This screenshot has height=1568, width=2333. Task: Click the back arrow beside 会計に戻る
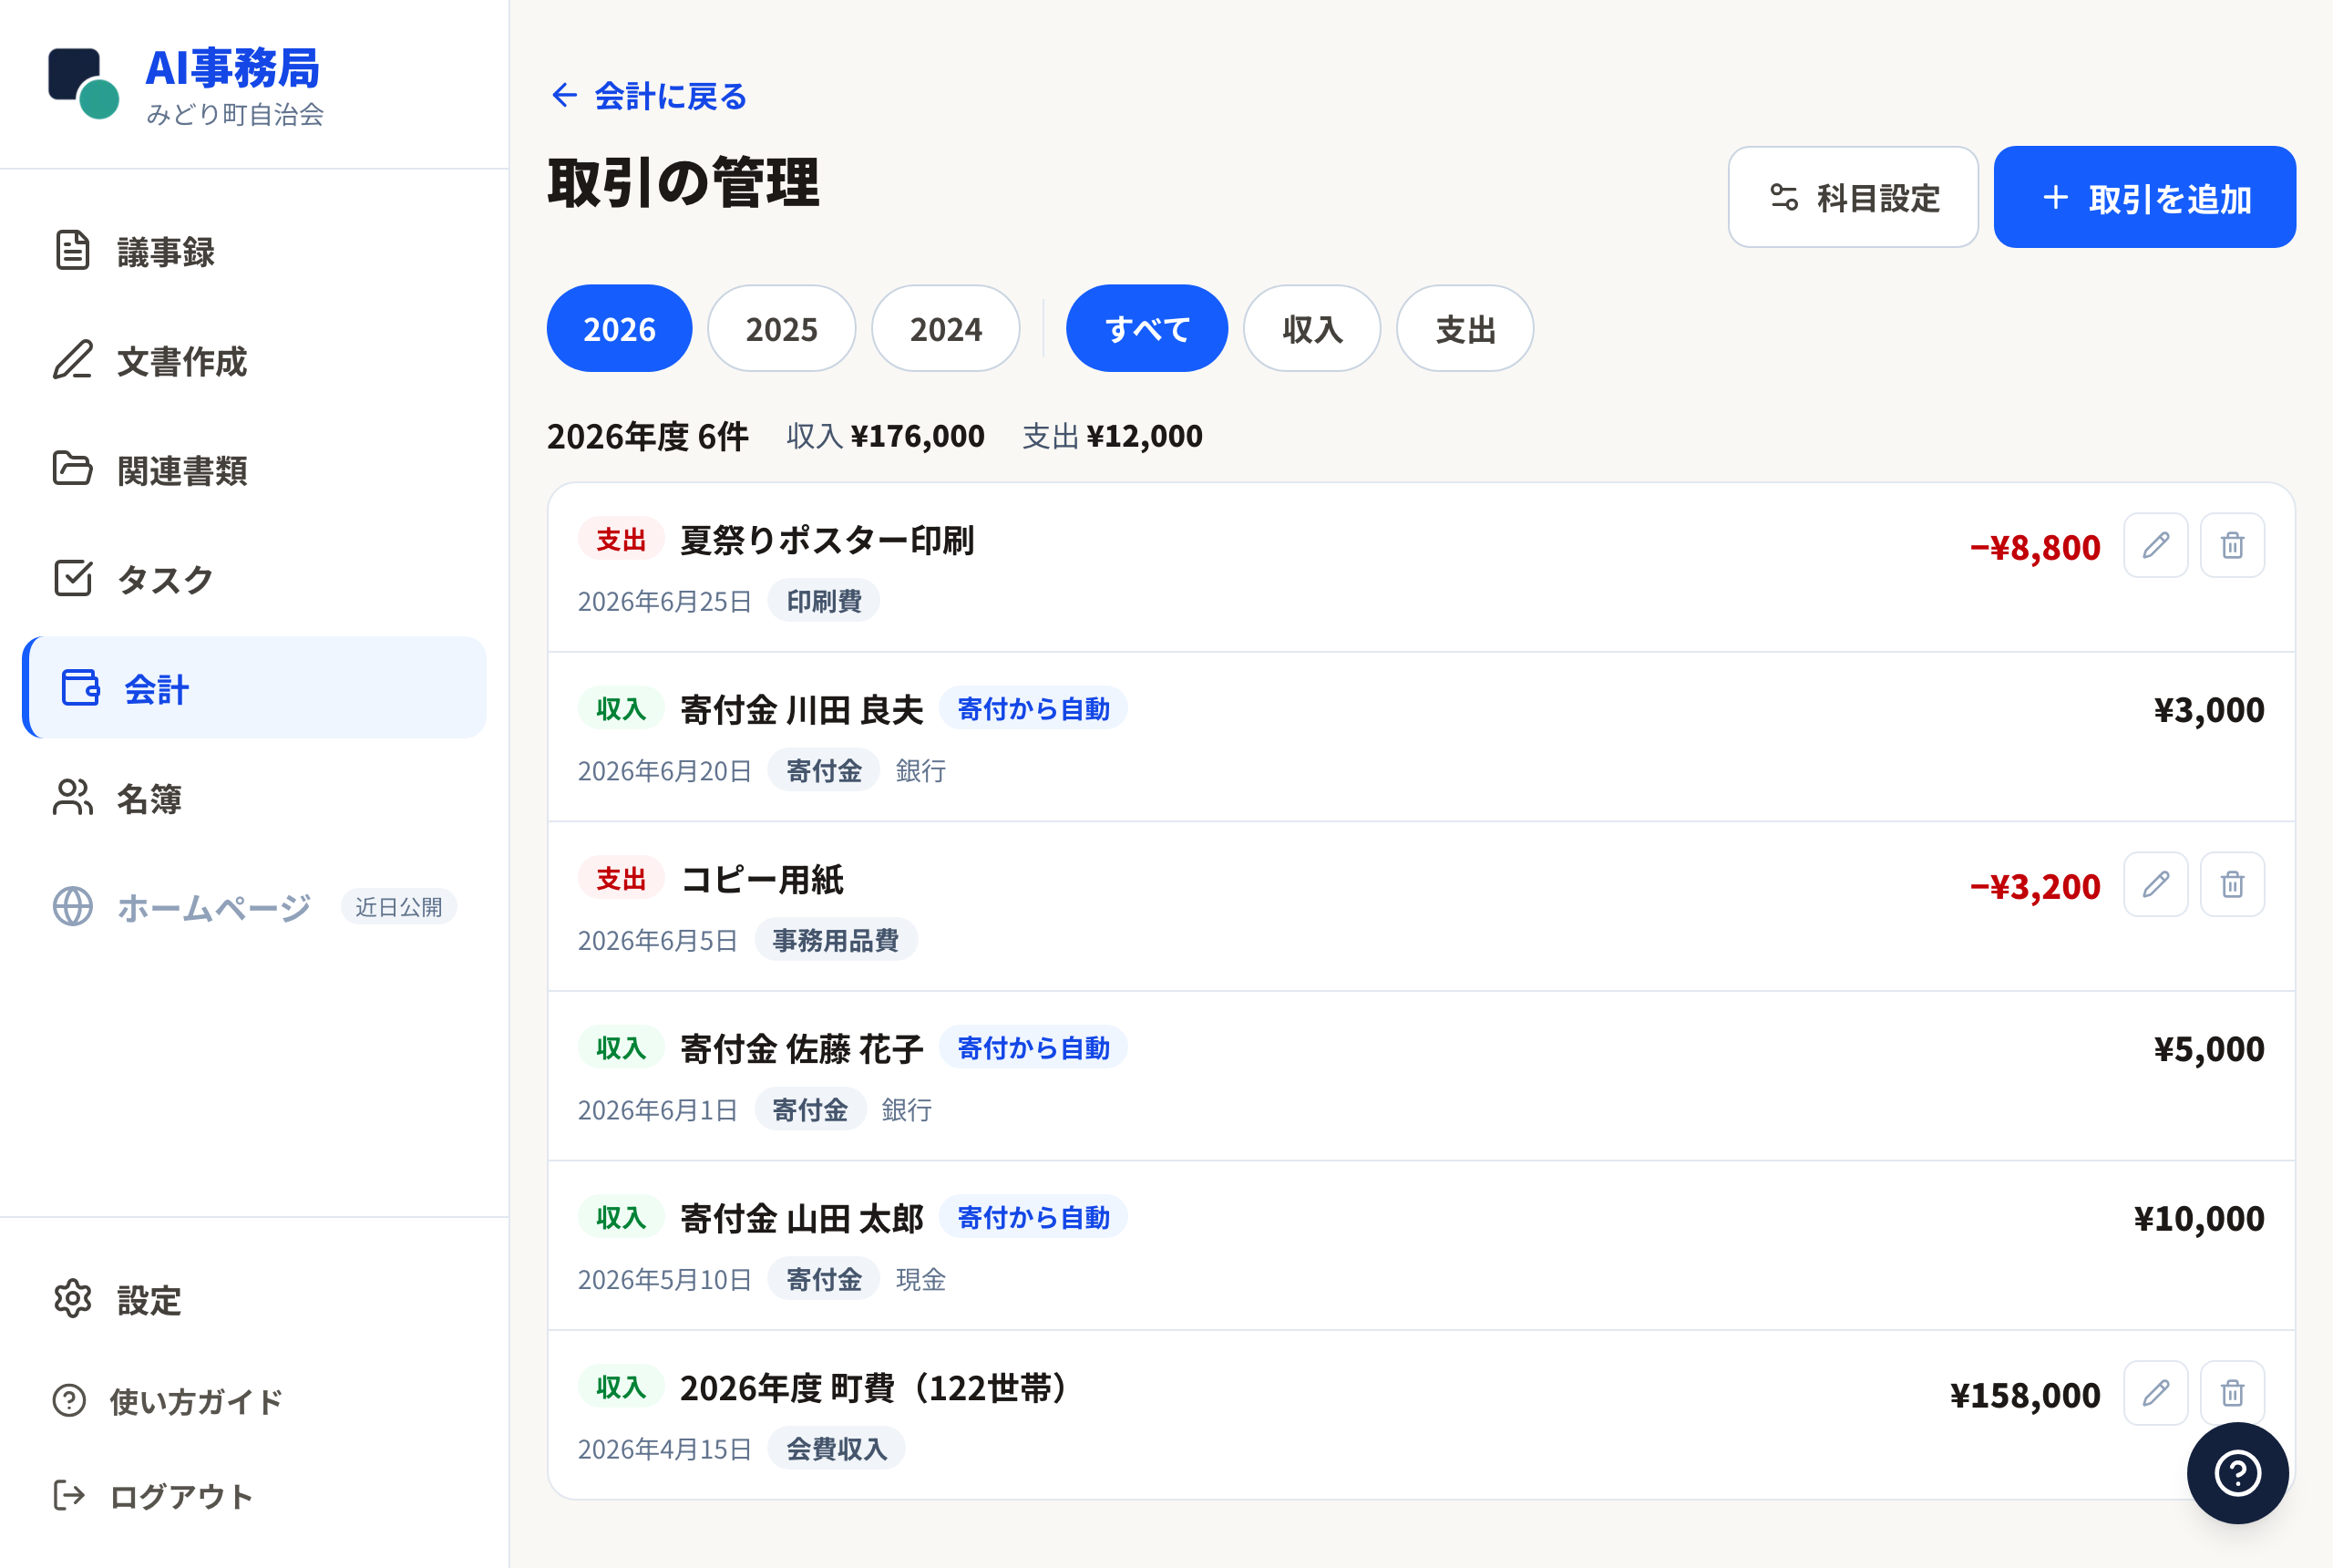pyautogui.click(x=565, y=95)
